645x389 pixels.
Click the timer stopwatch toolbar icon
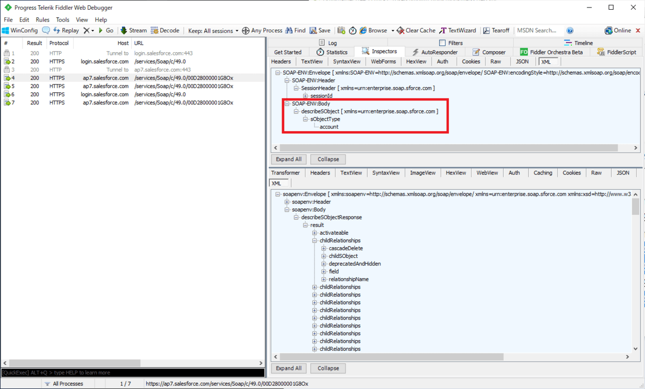point(353,31)
